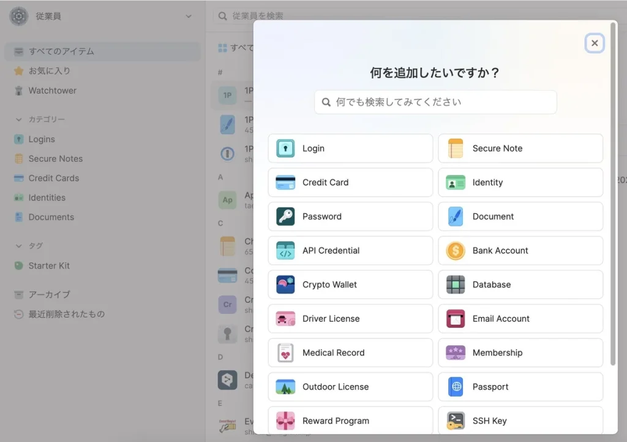The image size is (627, 442).
Task: Click the Reward Program gift icon
Action: (x=285, y=421)
